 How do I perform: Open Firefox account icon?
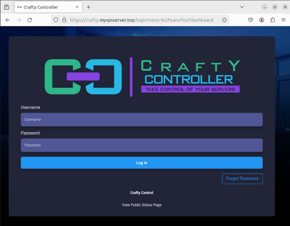[261, 20]
